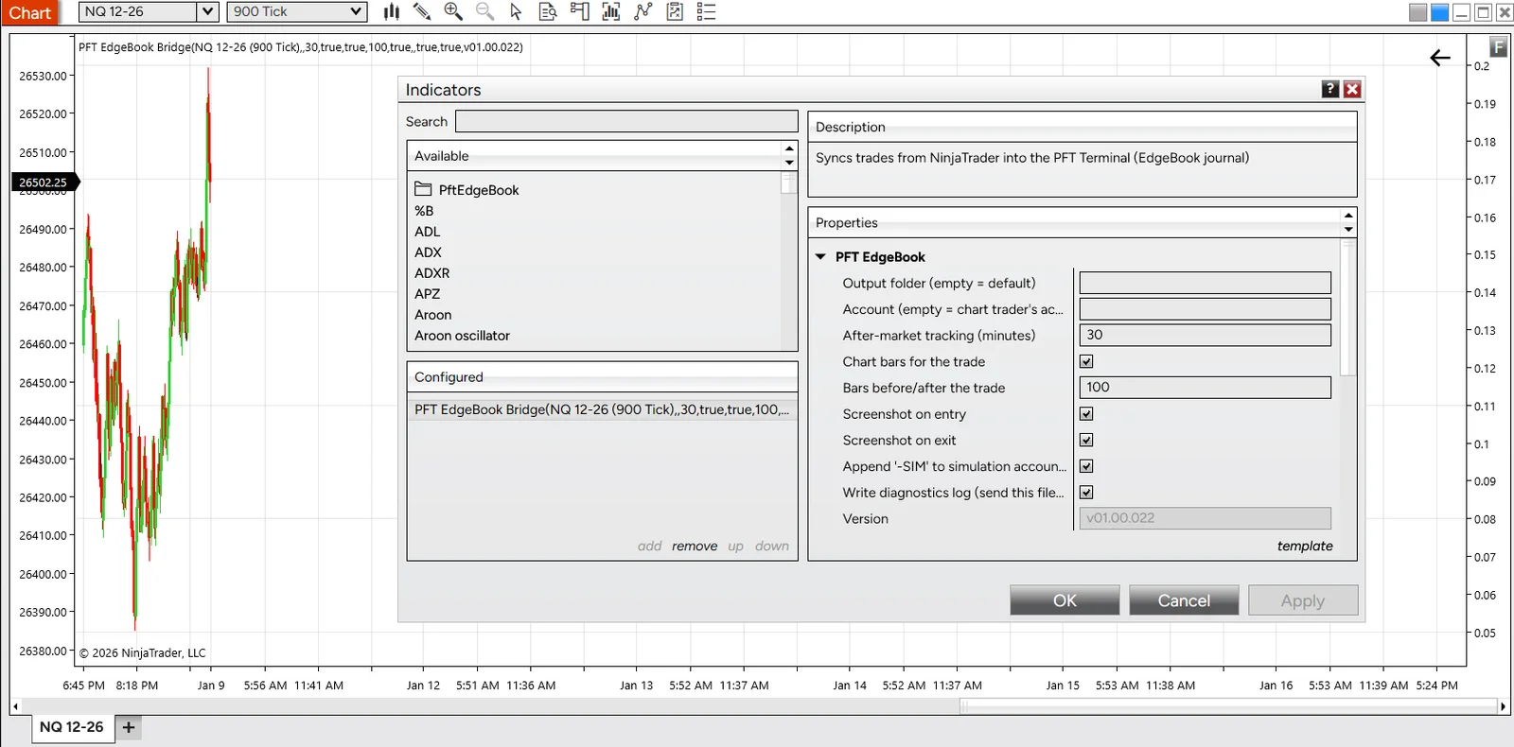
Task: Select 'ADXR' in the Available list
Action: pos(431,273)
